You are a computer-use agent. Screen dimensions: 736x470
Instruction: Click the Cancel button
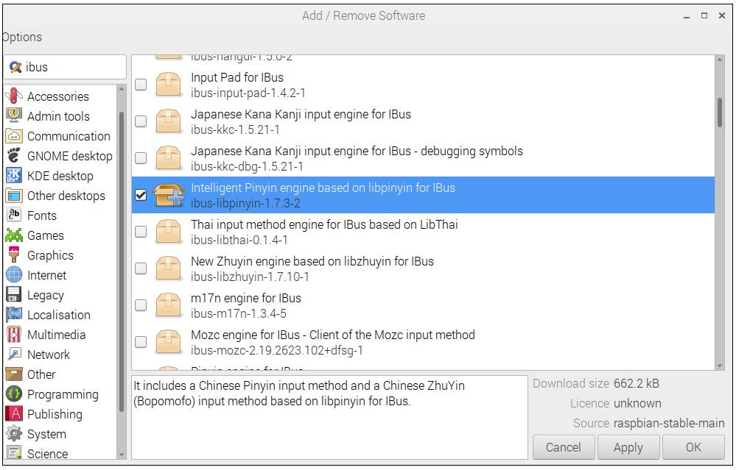pyautogui.click(x=564, y=447)
